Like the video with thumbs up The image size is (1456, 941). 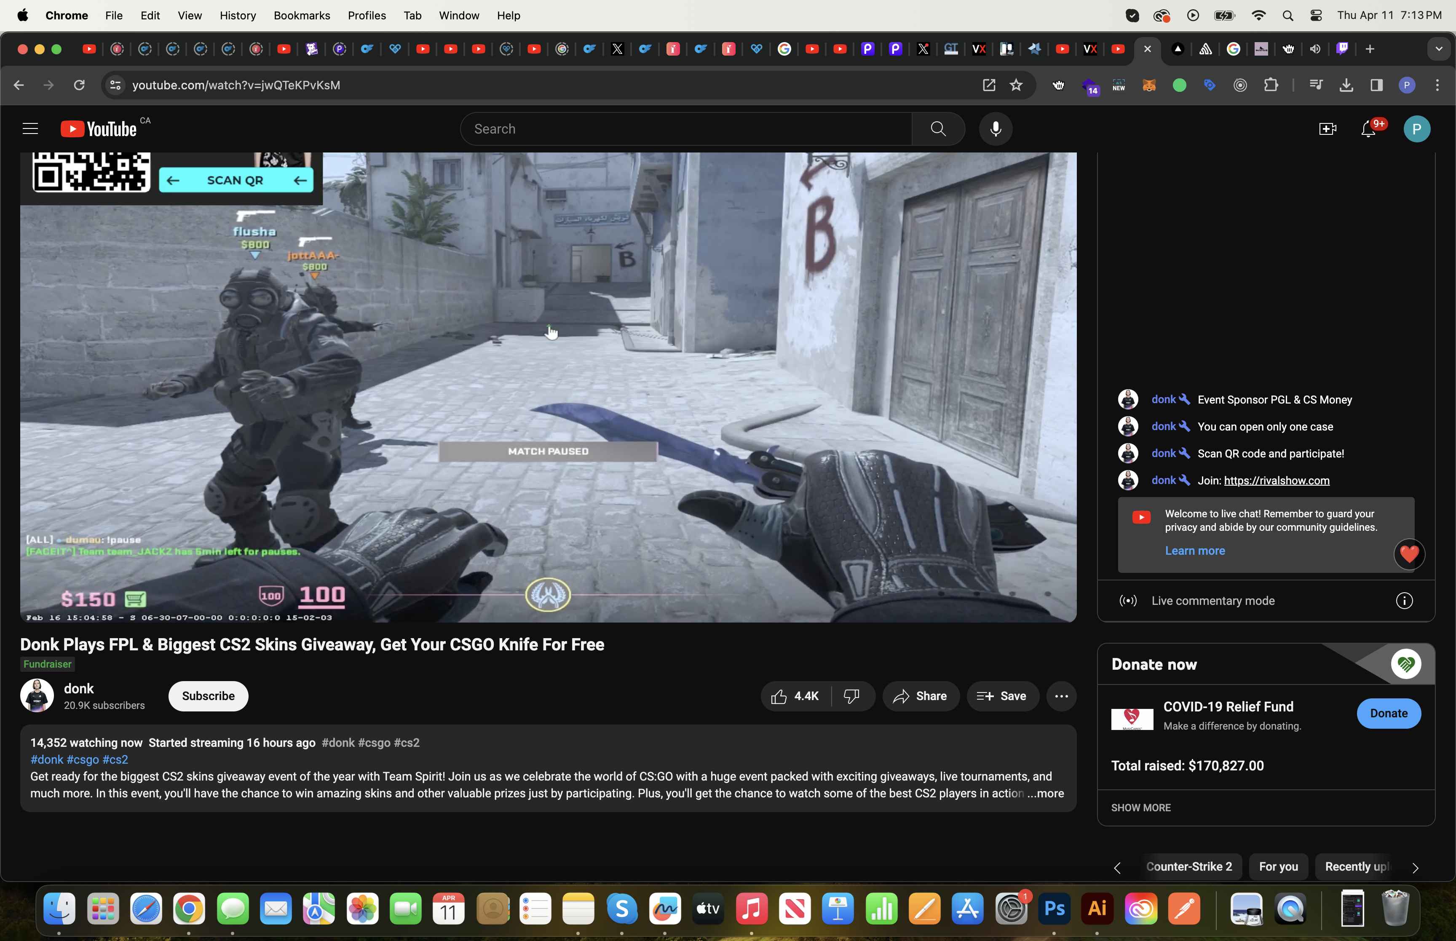pyautogui.click(x=795, y=696)
